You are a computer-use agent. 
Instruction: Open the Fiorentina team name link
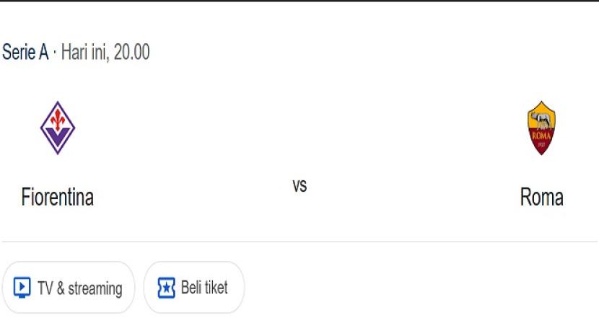click(58, 197)
